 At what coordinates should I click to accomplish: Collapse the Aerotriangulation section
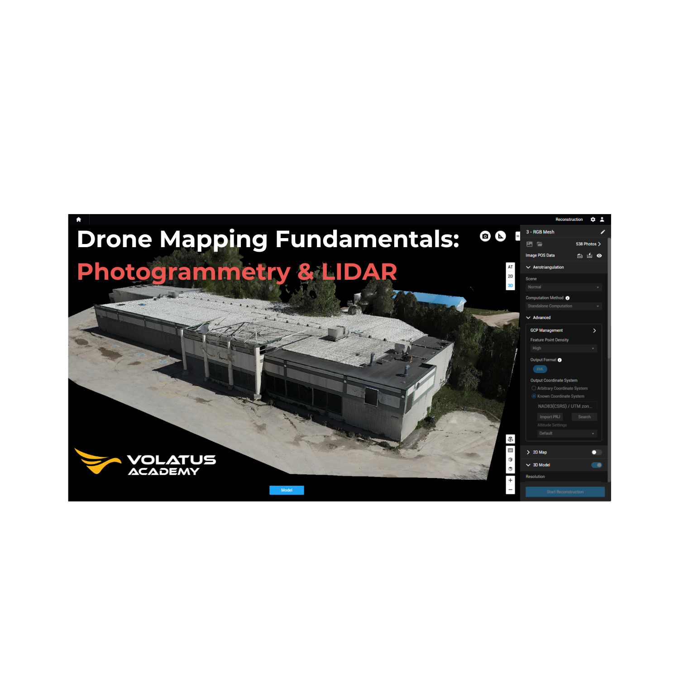pyautogui.click(x=528, y=267)
